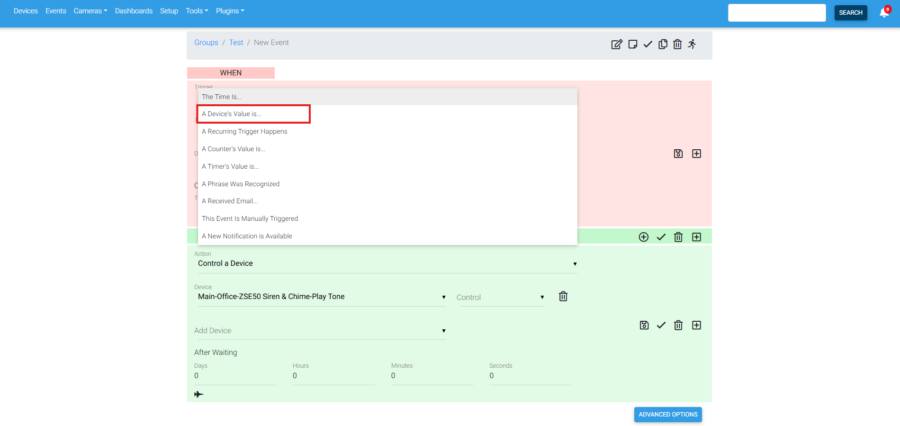Pick 'A Timer's Value is...' option

(387, 166)
